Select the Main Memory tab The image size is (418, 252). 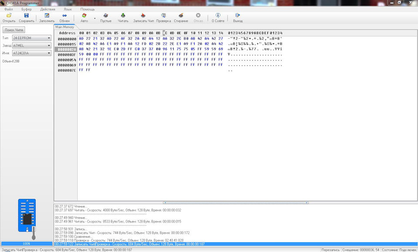point(64,27)
